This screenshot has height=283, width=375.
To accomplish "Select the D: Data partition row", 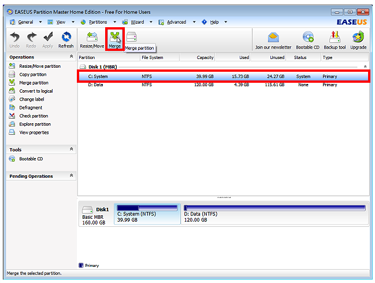I will tap(223, 85).
